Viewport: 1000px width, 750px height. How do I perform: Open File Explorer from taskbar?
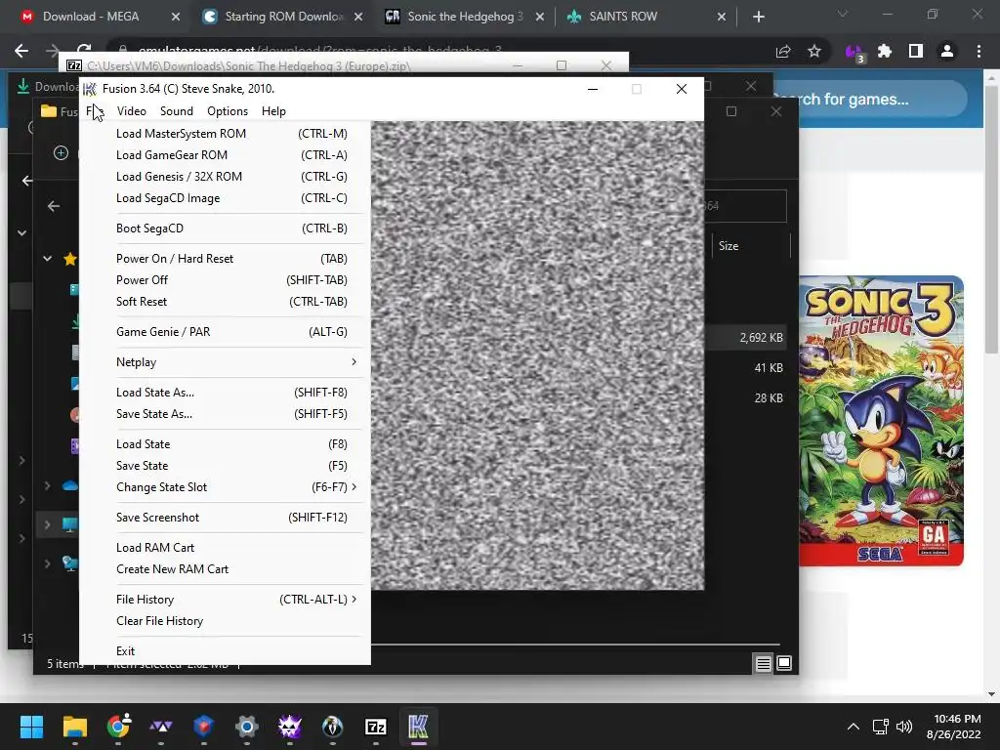click(74, 727)
